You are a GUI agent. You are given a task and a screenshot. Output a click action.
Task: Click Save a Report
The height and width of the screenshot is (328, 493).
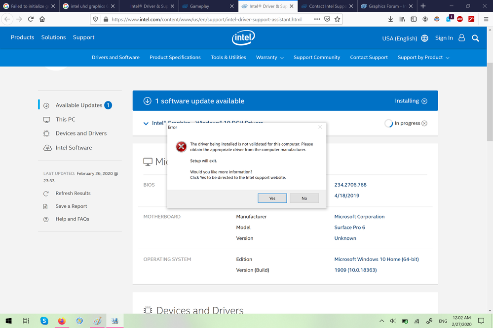(x=71, y=206)
